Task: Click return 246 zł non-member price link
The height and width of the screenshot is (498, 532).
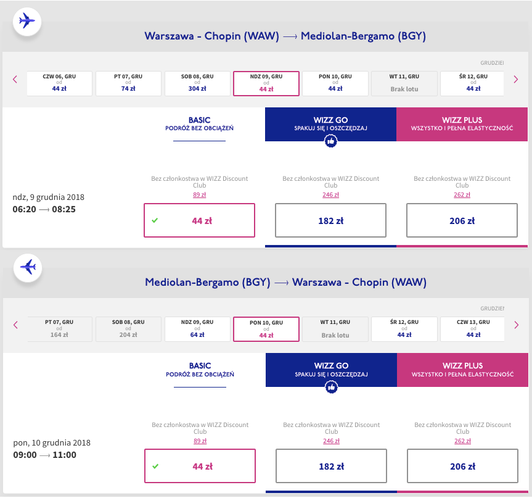Action: (331, 441)
